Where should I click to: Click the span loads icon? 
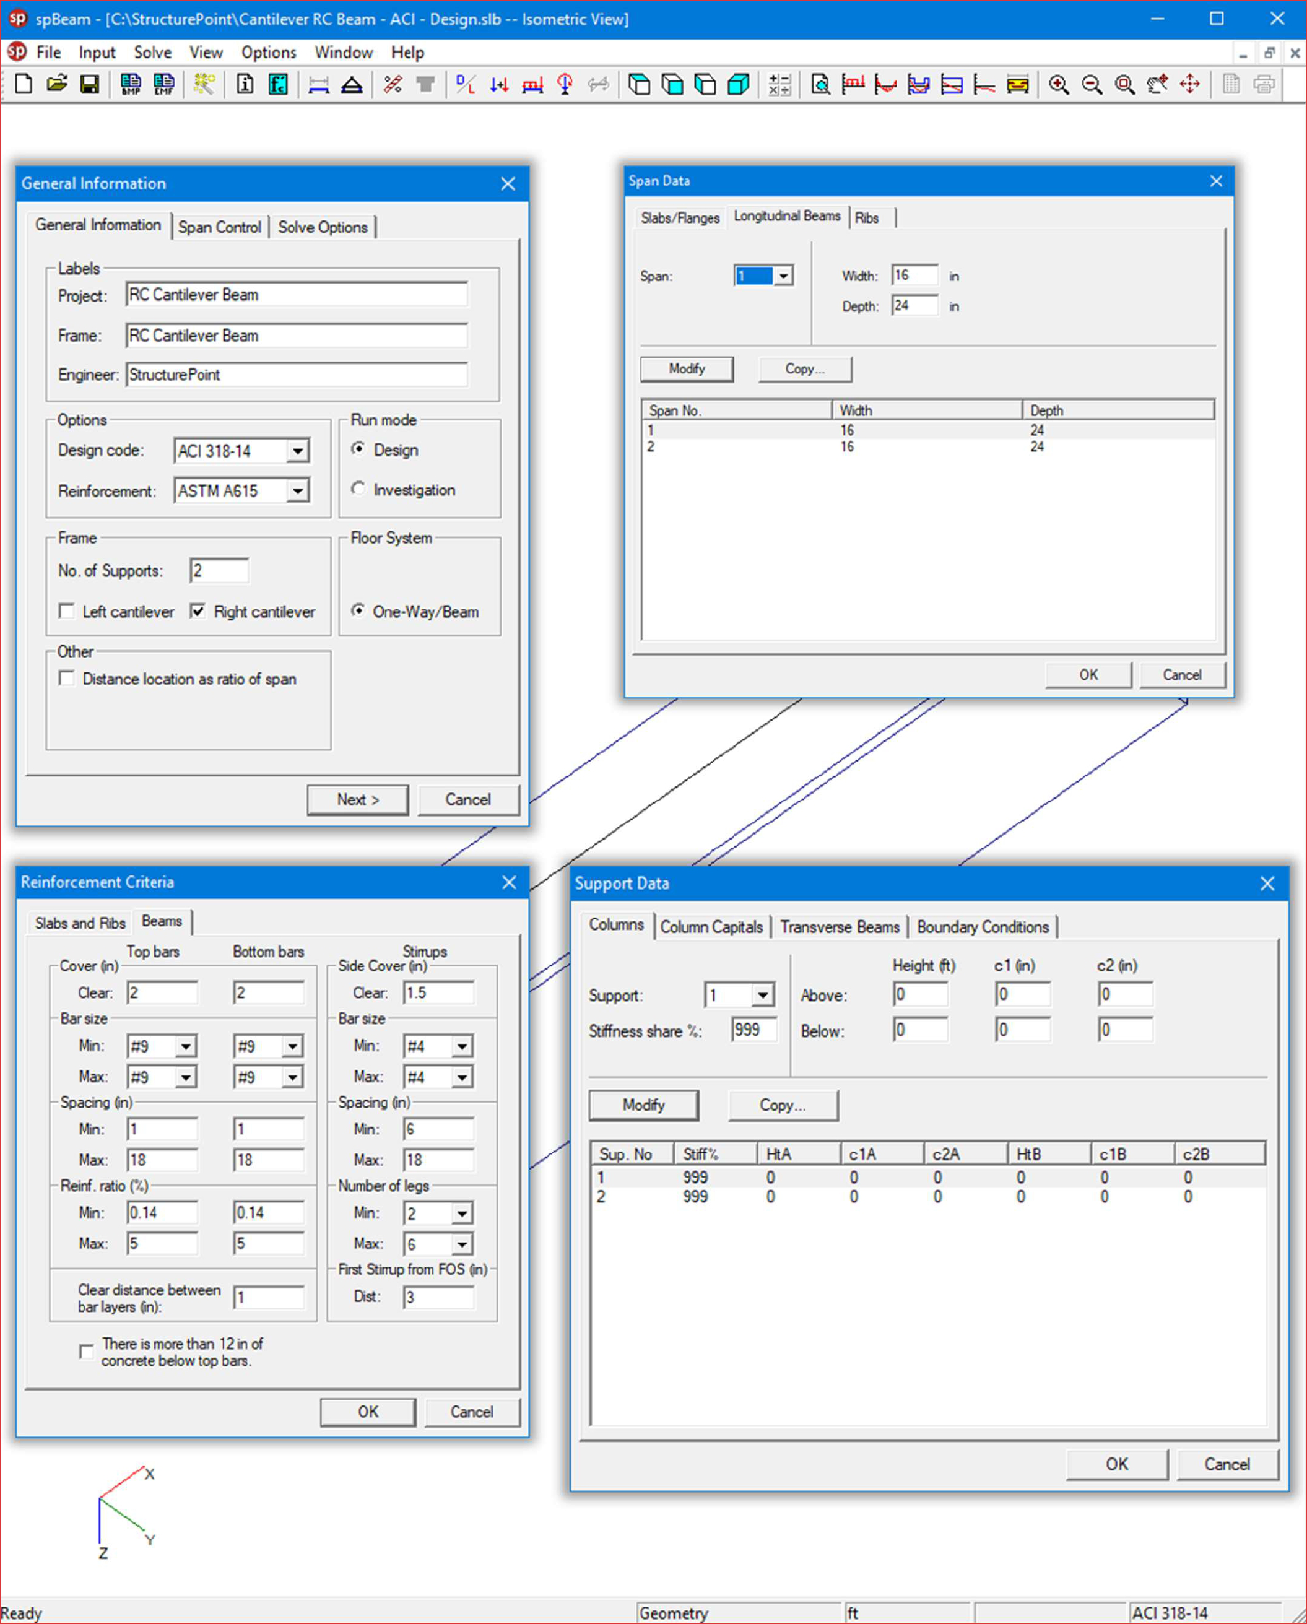point(532,84)
